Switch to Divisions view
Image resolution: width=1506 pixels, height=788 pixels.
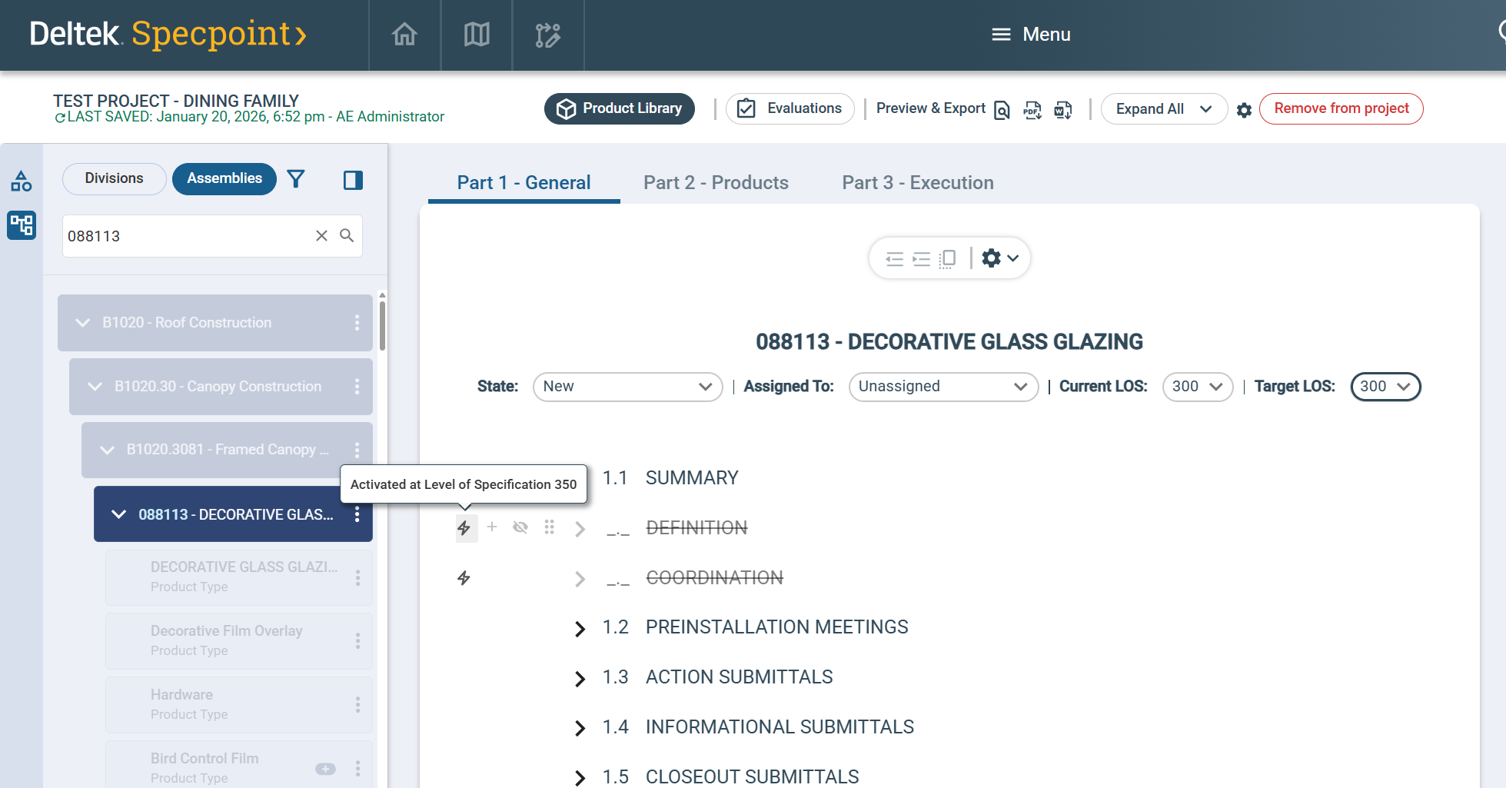tap(114, 178)
